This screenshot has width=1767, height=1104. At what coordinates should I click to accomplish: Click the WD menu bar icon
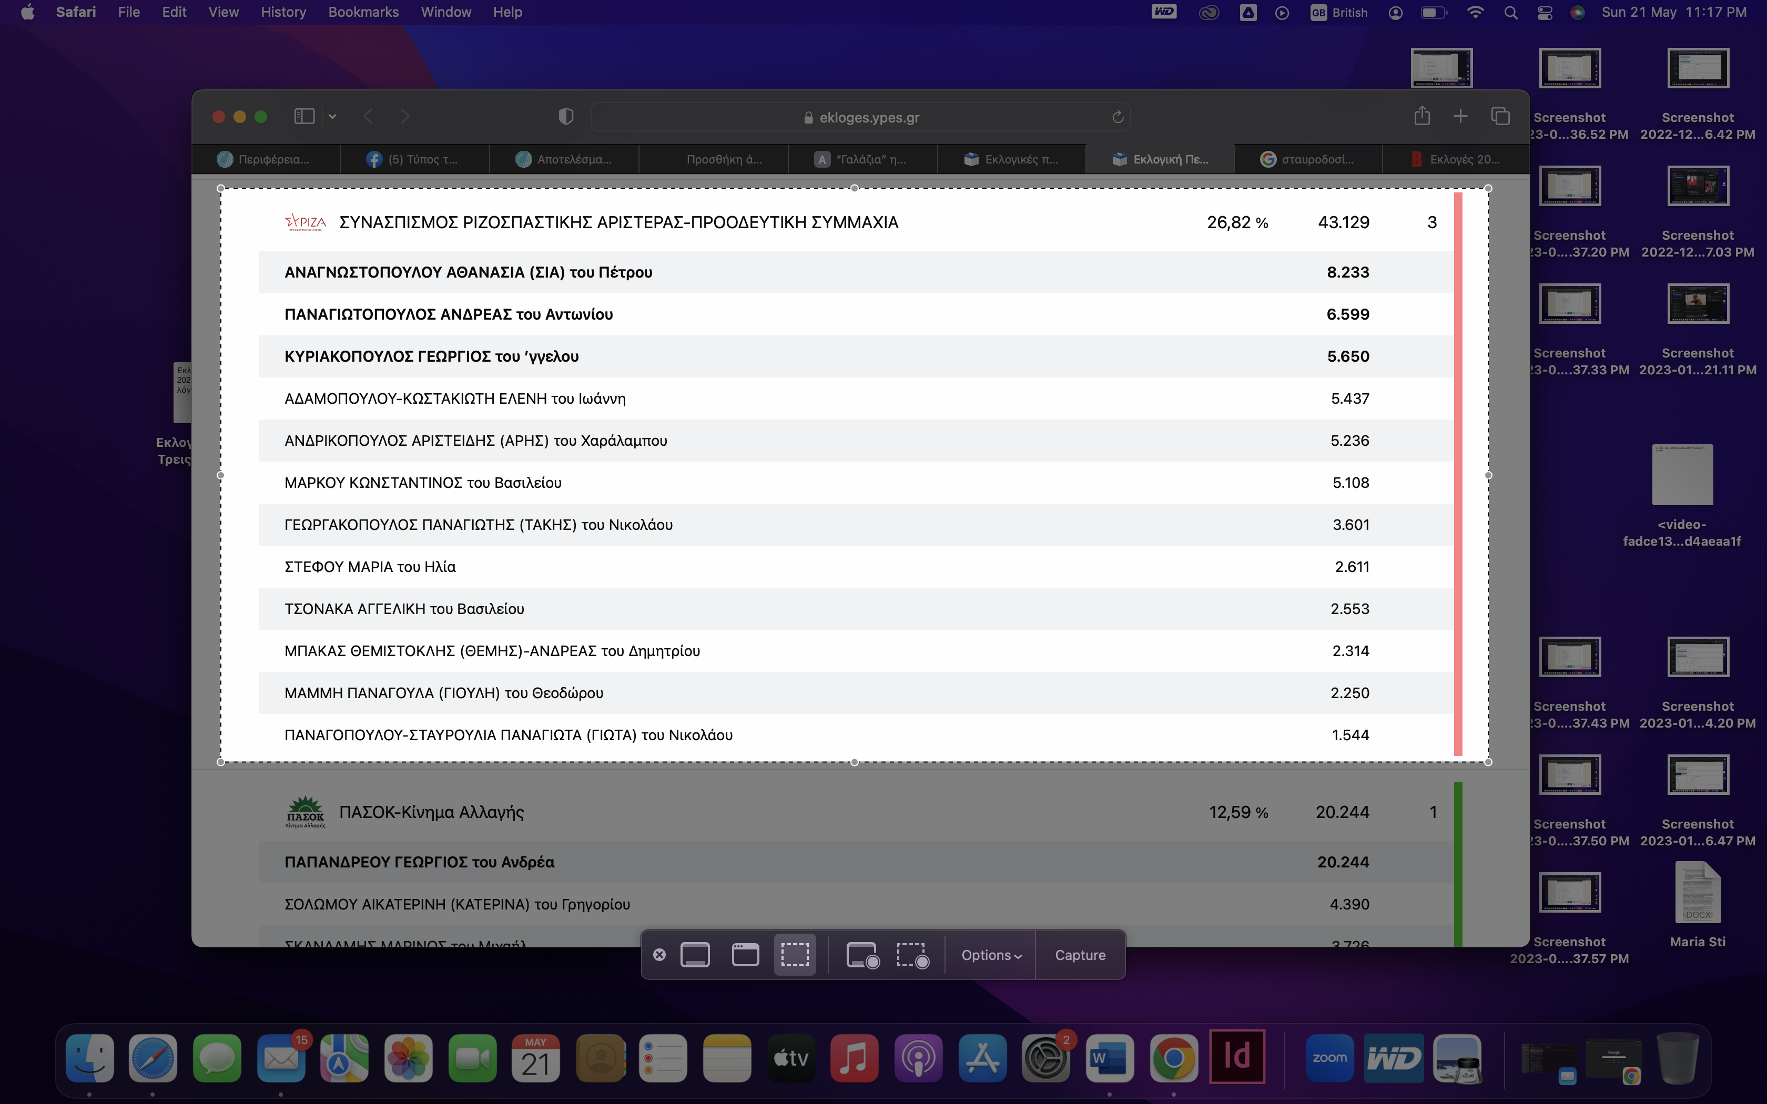coord(1165,12)
